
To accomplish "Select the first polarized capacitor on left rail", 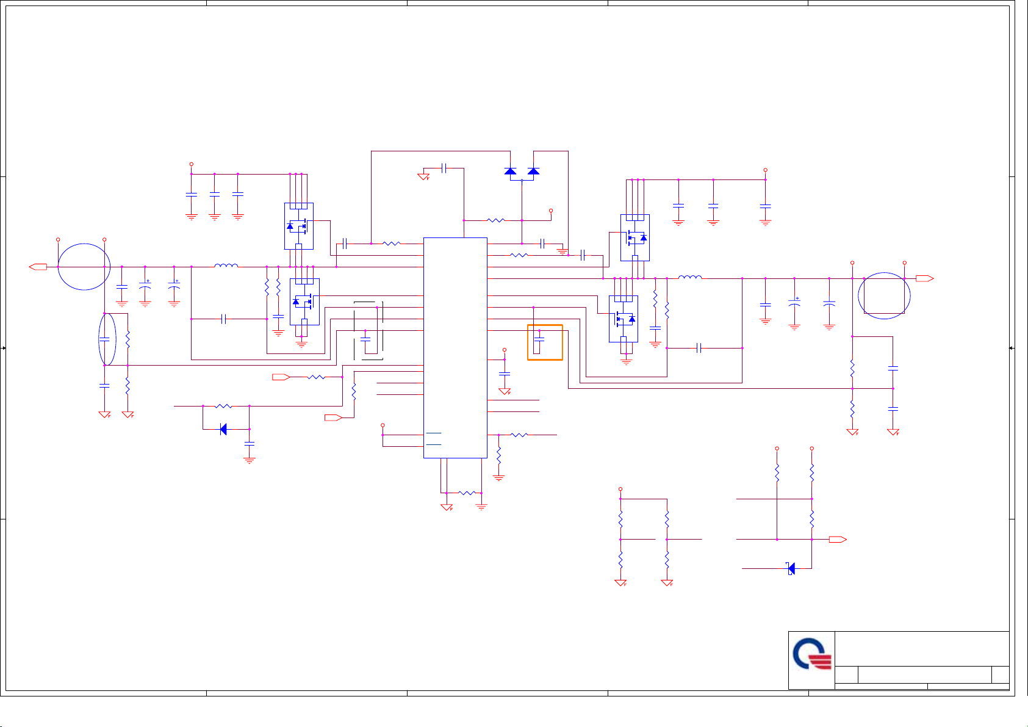I will tap(145, 286).
